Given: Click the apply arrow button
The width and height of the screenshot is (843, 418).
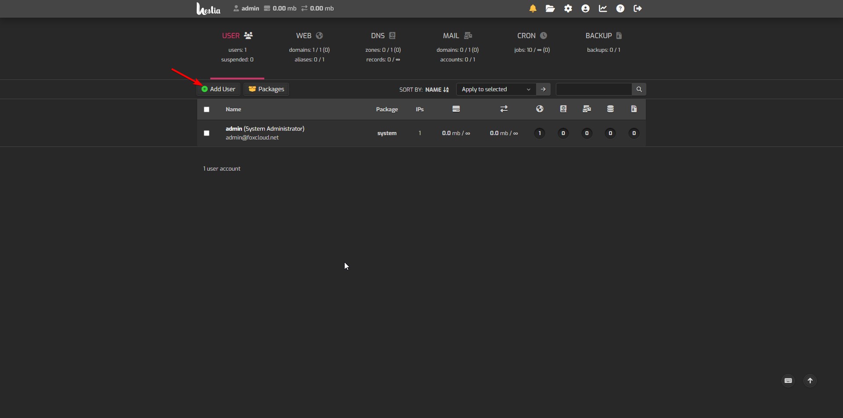Looking at the screenshot, I should pyautogui.click(x=543, y=89).
